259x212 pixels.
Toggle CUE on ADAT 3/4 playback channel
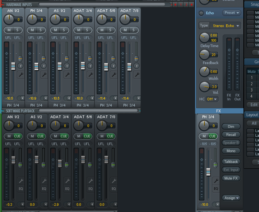coord(64,136)
